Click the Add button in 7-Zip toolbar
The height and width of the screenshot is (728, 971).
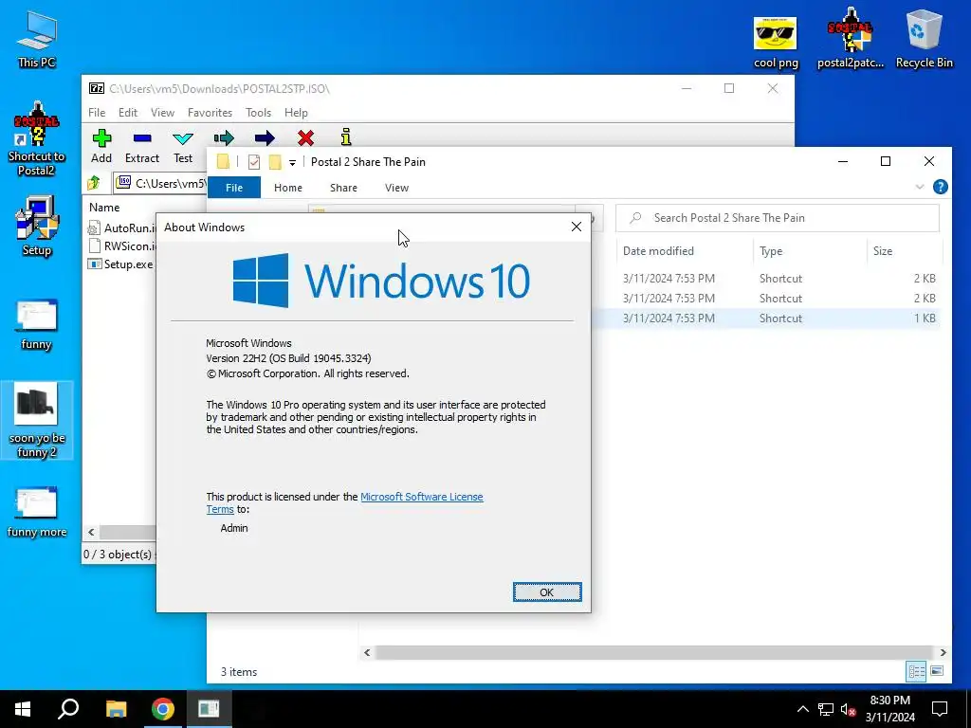pos(101,147)
